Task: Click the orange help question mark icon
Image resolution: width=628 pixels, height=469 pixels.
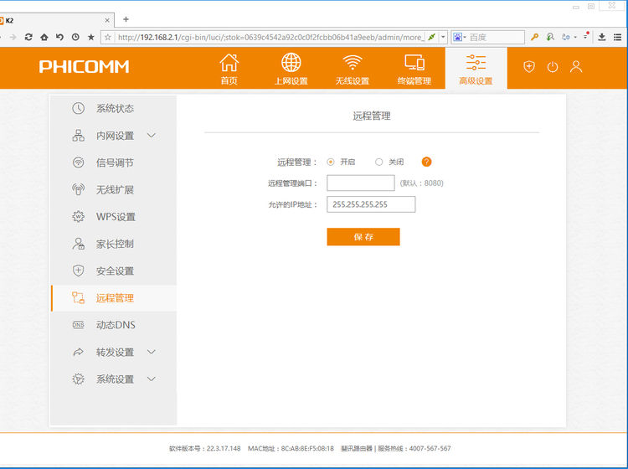Action: [x=426, y=162]
